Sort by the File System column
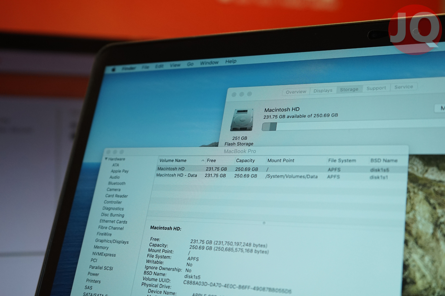This screenshot has width=445, height=296. point(347,161)
